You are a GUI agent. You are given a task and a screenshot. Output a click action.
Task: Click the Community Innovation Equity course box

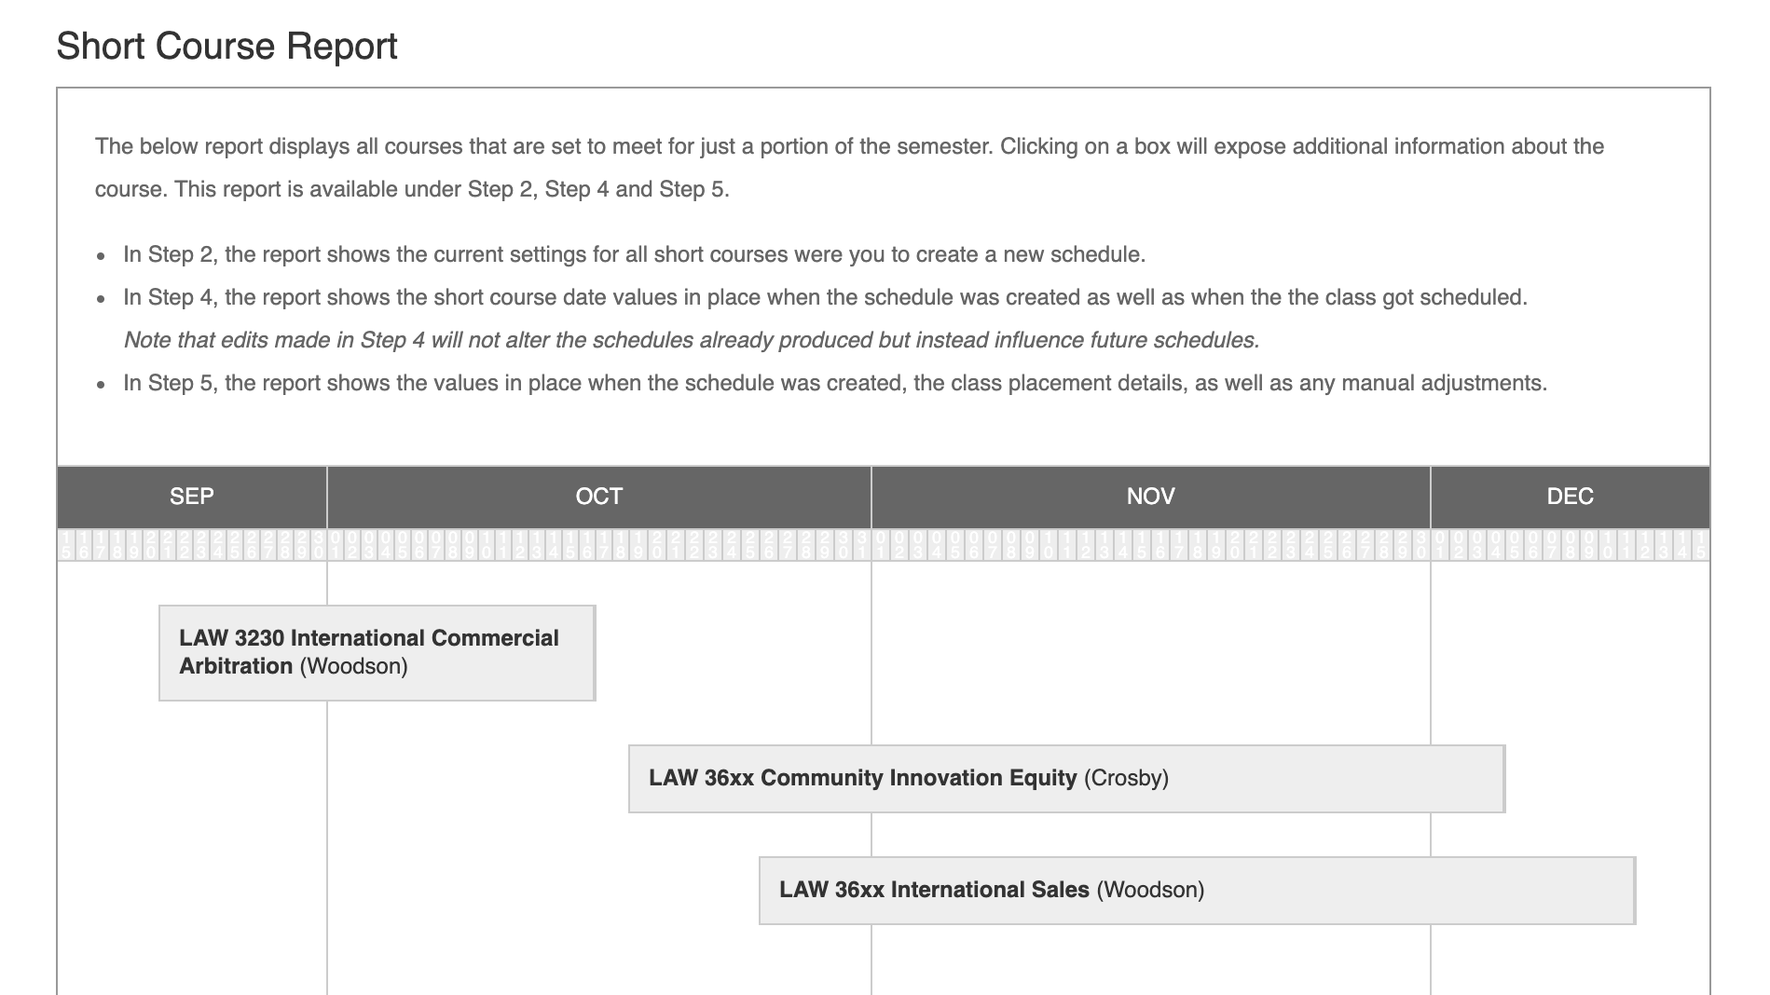[x=1066, y=779]
